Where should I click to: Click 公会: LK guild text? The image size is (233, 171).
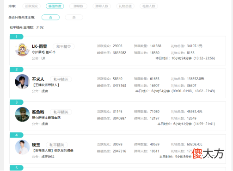point(38,58)
